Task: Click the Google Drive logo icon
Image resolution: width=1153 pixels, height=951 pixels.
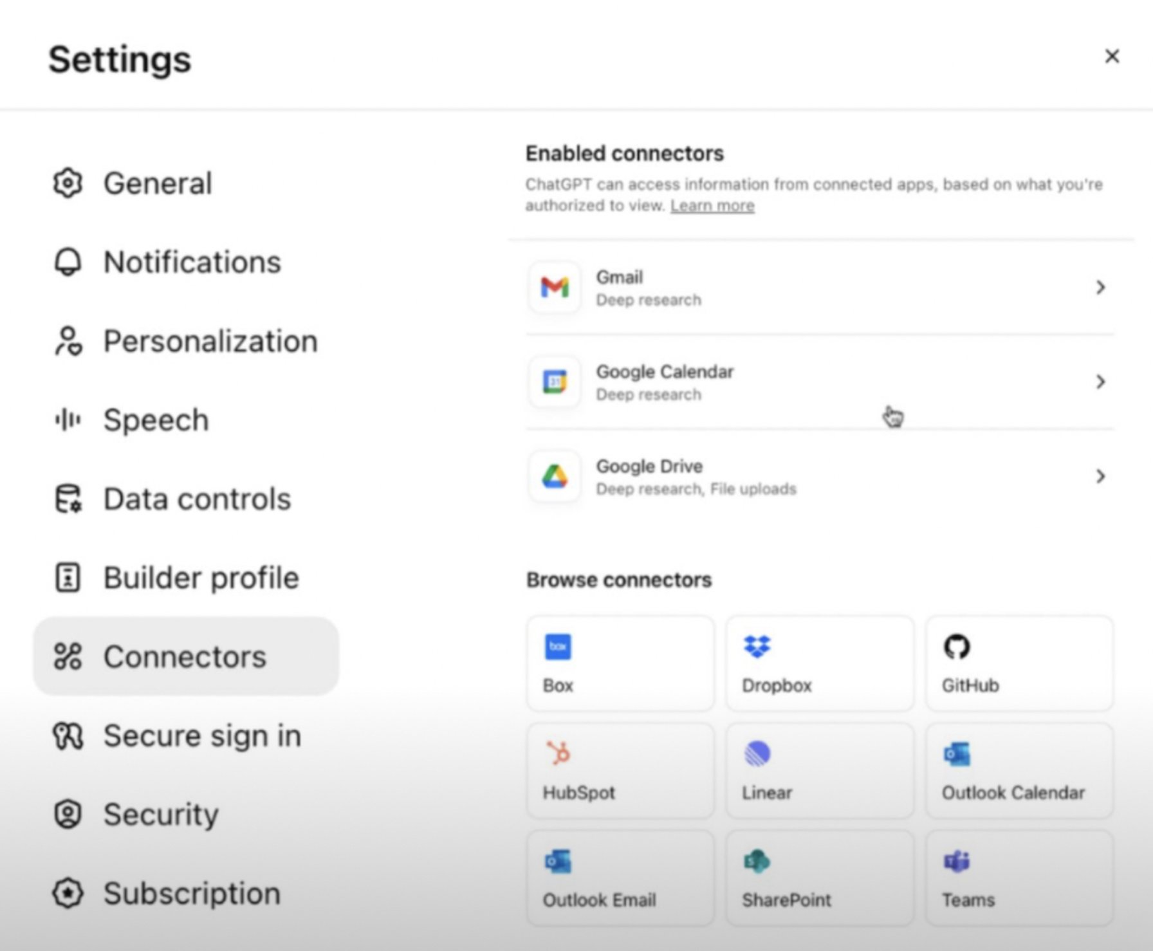Action: coord(555,476)
